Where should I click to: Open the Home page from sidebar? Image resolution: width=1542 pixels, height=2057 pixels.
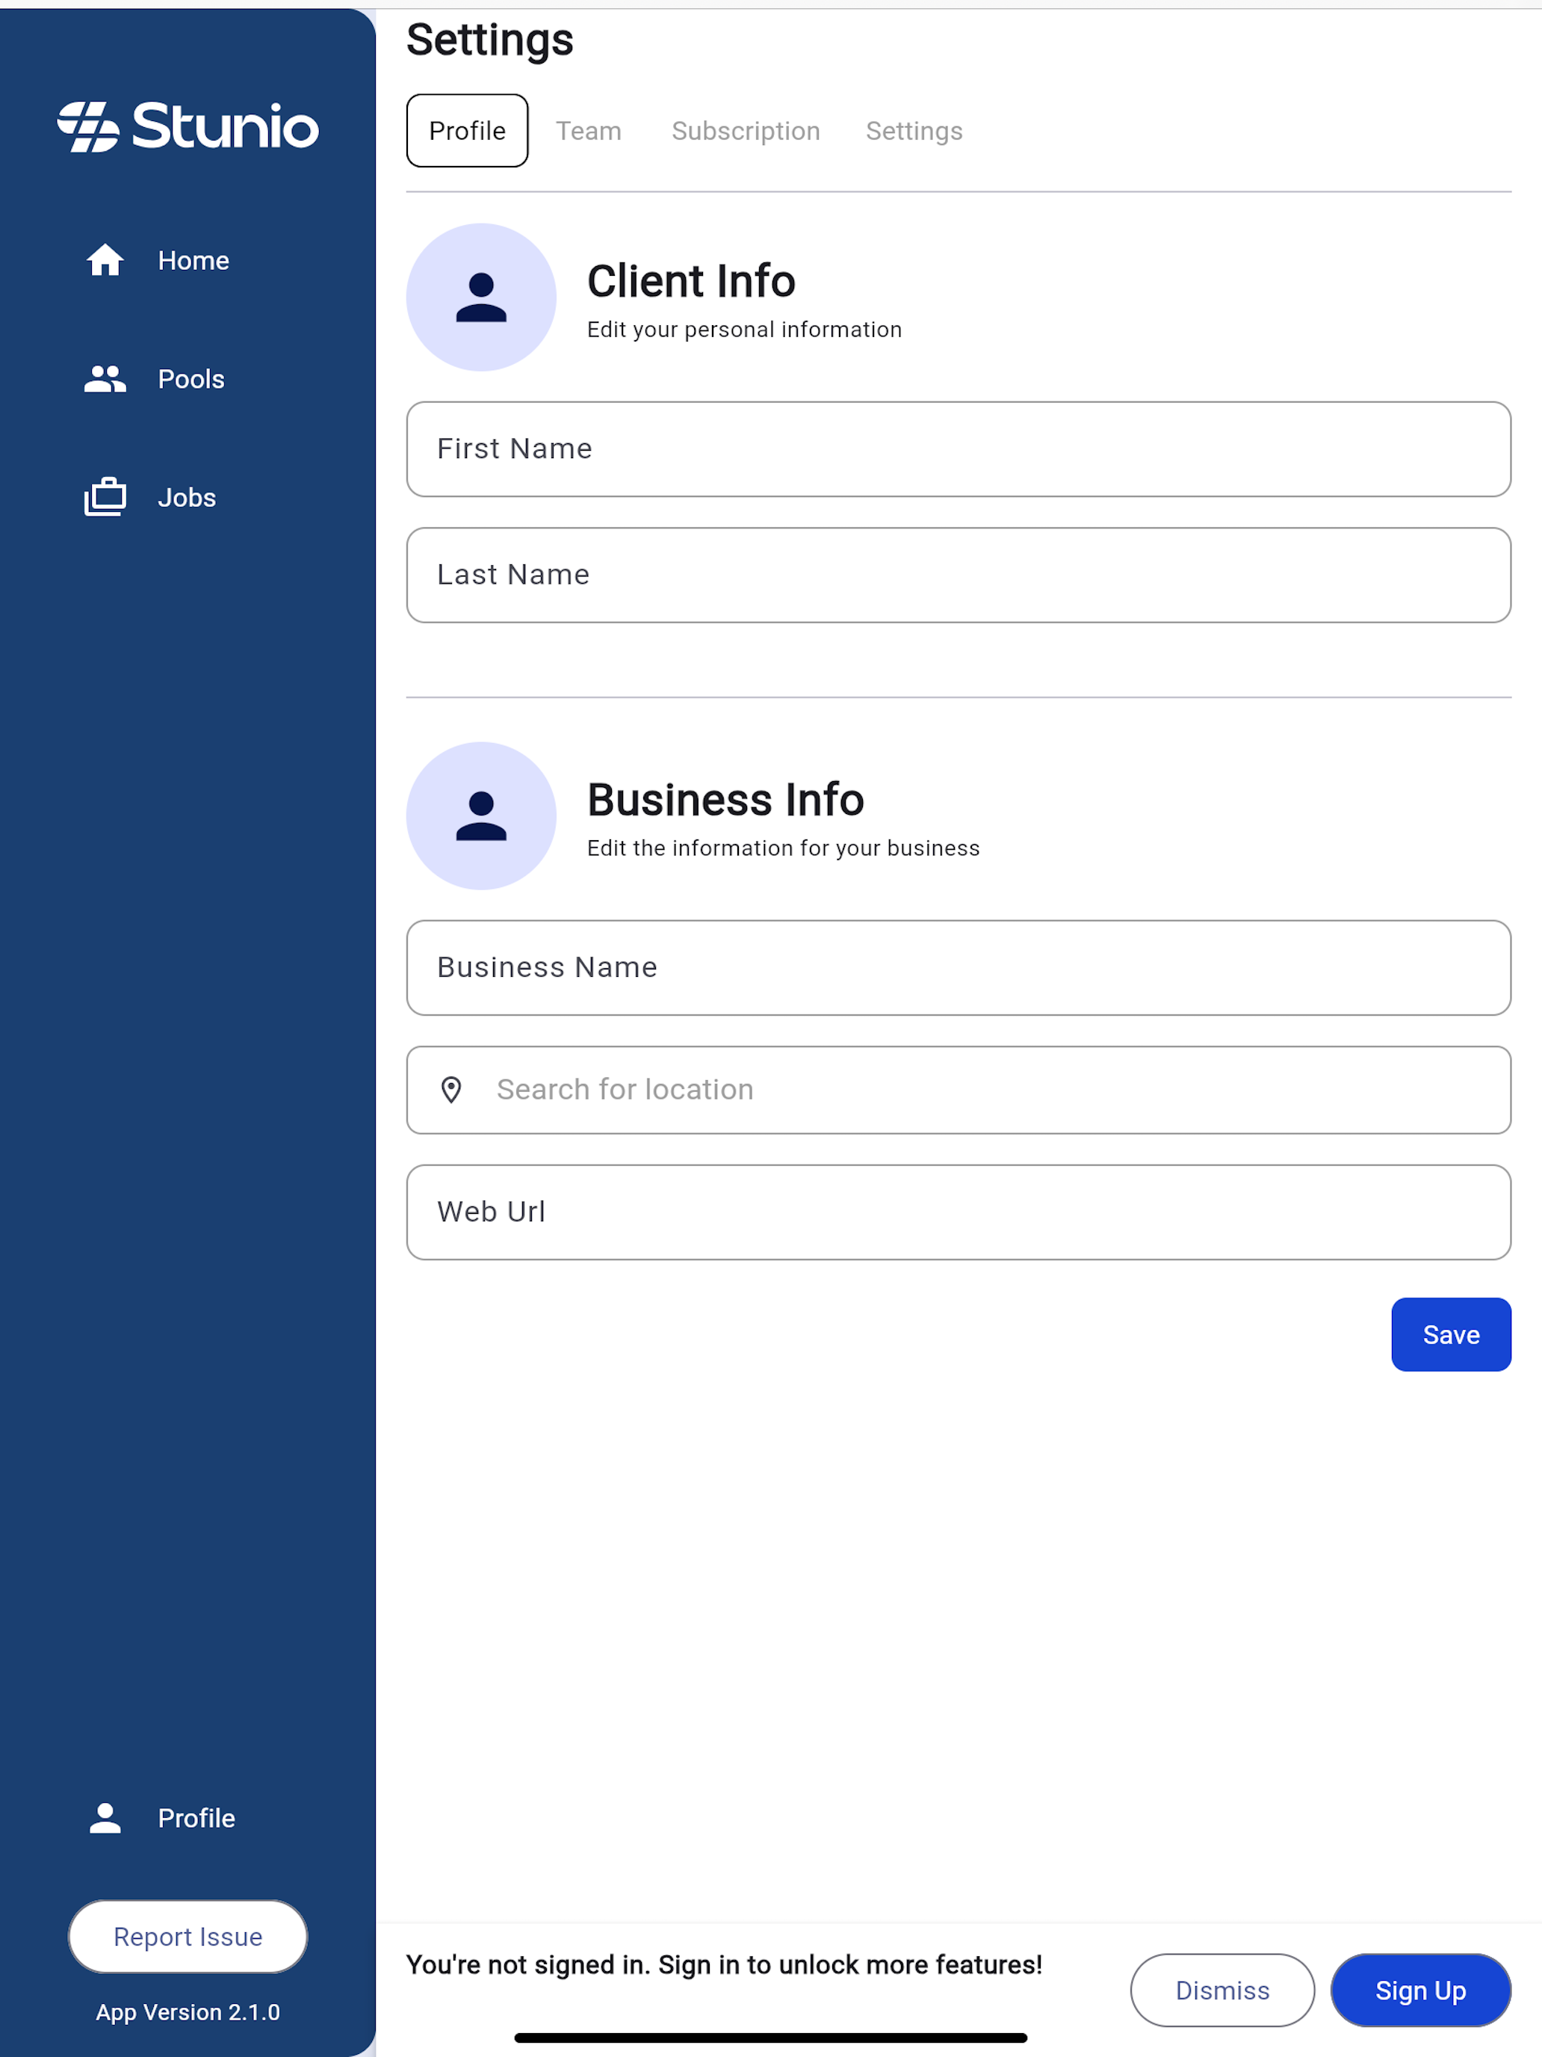tap(193, 260)
